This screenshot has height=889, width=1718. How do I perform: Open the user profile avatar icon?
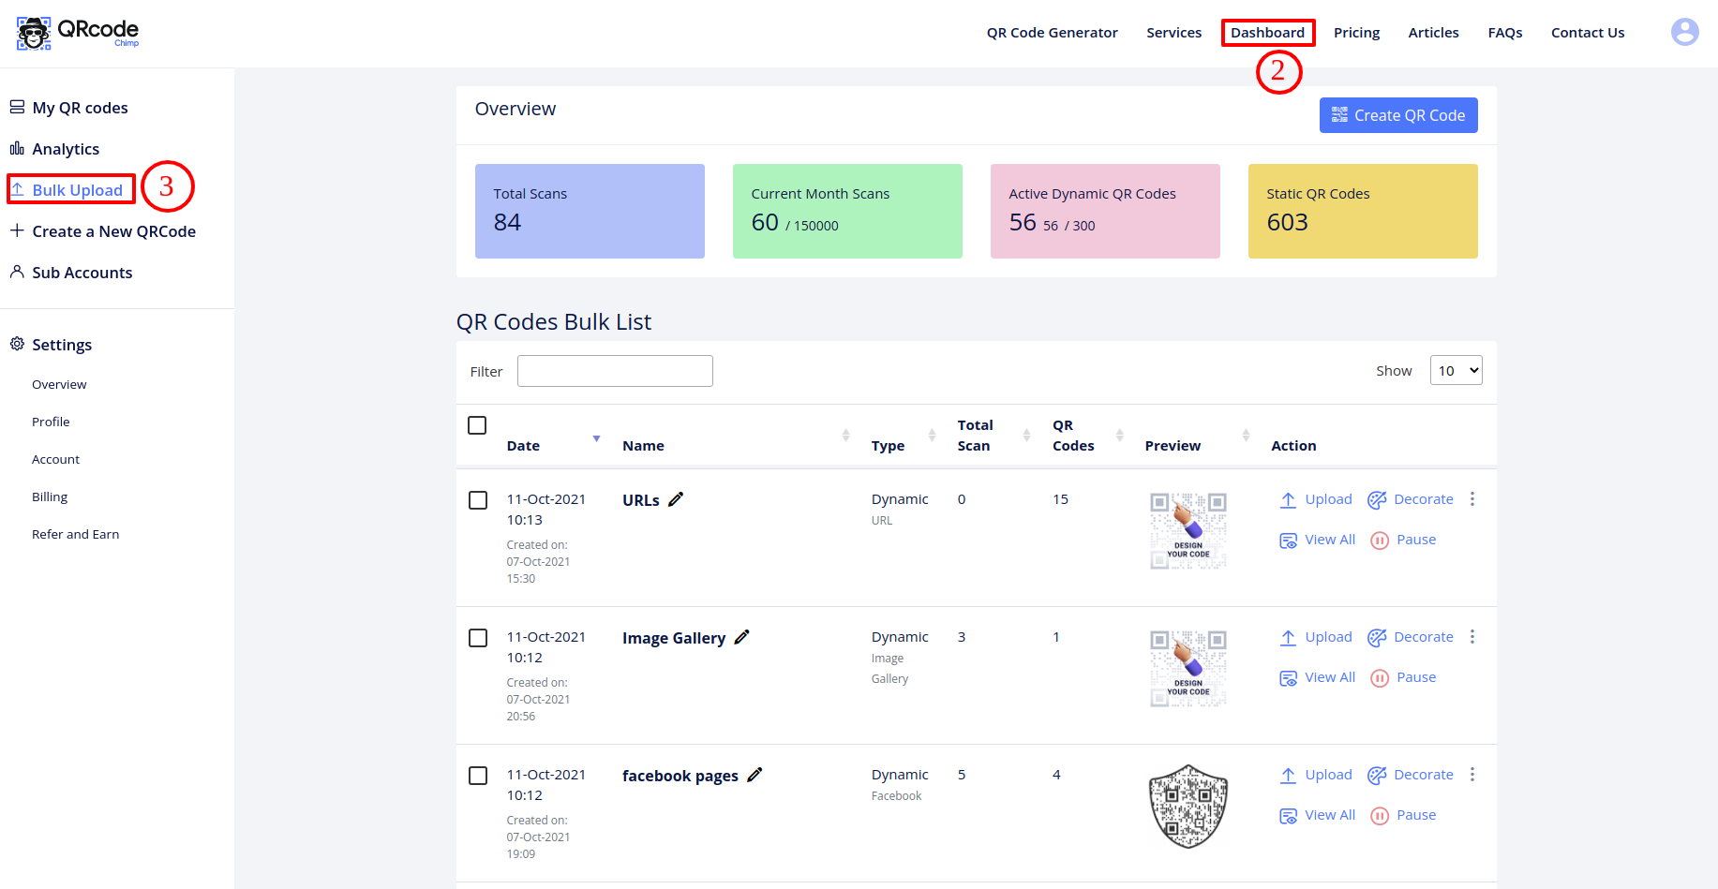point(1684,31)
